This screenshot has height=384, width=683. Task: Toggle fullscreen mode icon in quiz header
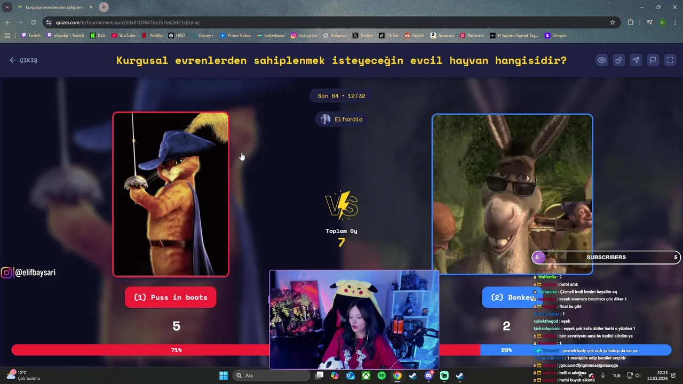670,60
